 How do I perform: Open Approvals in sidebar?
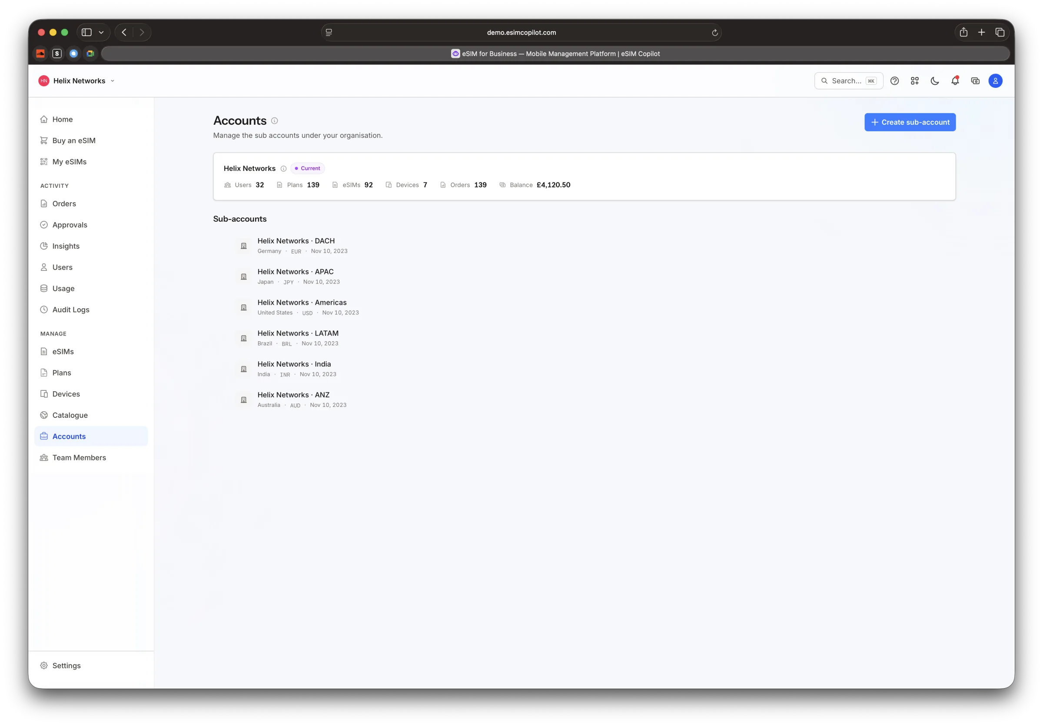click(91, 225)
